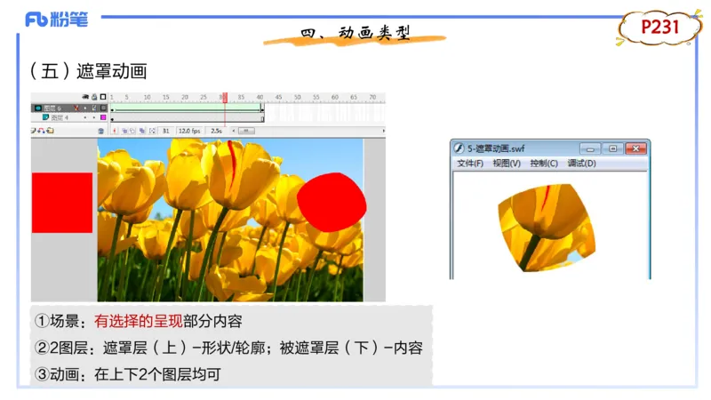Click the onion skin icon
Viewport: 711px width, 400px height.
pyautogui.click(x=124, y=131)
